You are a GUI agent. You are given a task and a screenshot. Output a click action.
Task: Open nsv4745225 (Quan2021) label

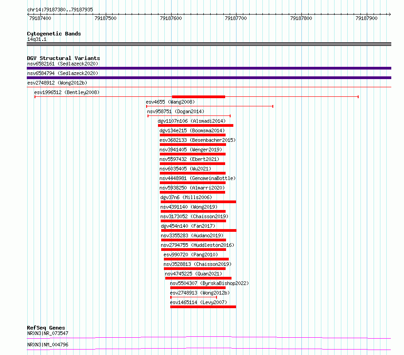193,274
